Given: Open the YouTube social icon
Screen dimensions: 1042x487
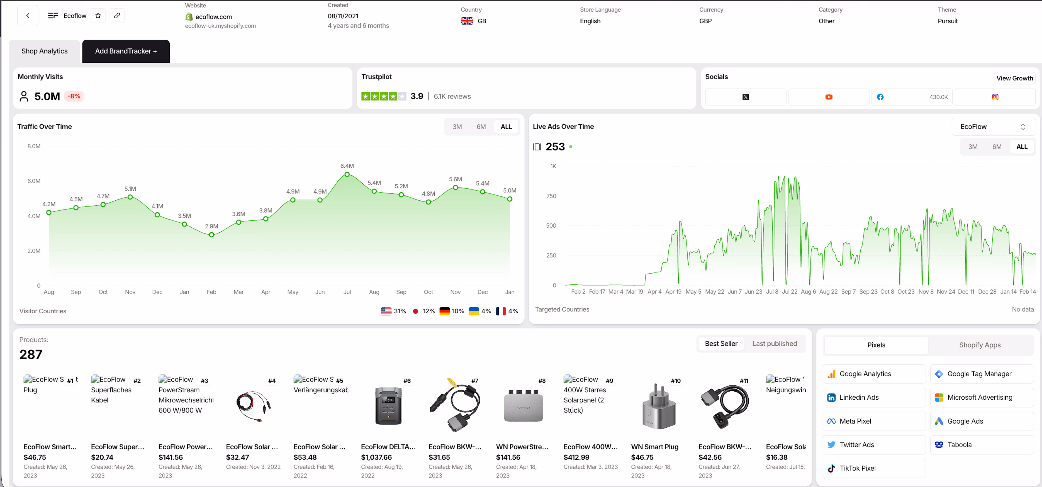Looking at the screenshot, I should (828, 97).
